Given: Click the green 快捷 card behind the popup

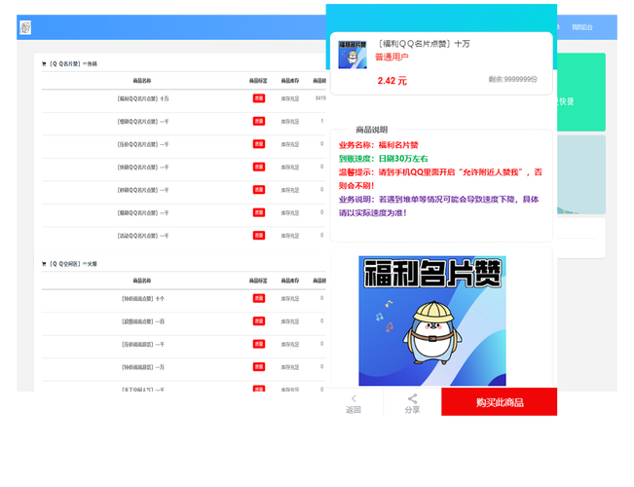Looking at the screenshot, I should point(581,93).
